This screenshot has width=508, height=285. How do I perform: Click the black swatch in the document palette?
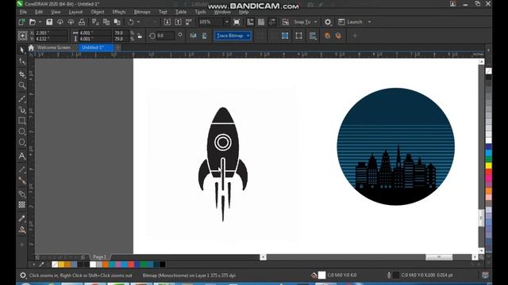[163, 264]
